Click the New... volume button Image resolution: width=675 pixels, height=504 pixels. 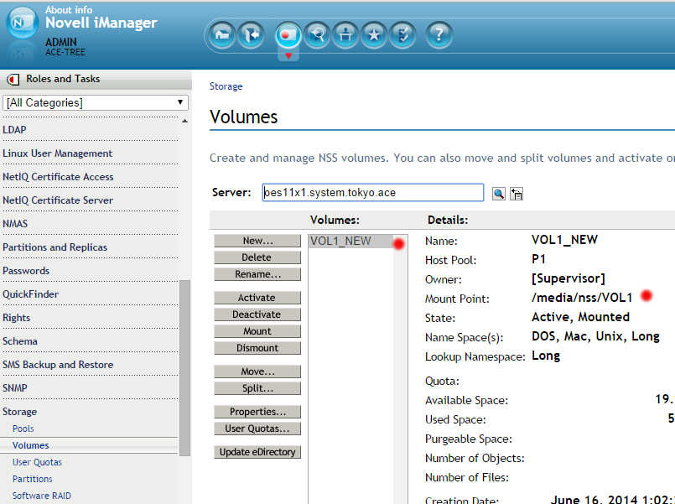click(257, 241)
